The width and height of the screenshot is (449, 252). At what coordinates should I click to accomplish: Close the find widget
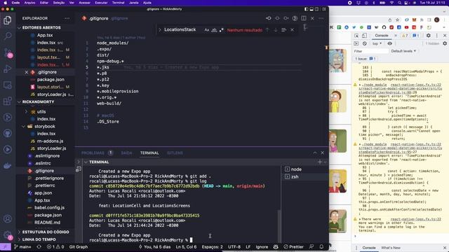point(292,29)
